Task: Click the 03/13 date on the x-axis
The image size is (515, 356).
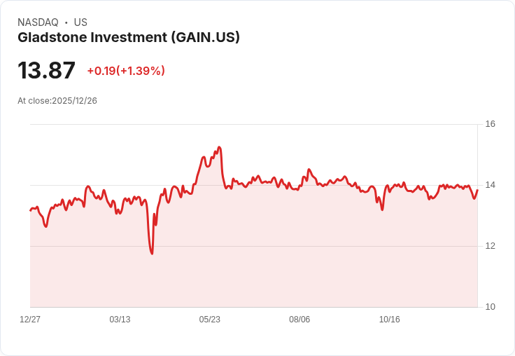Action: (x=120, y=320)
